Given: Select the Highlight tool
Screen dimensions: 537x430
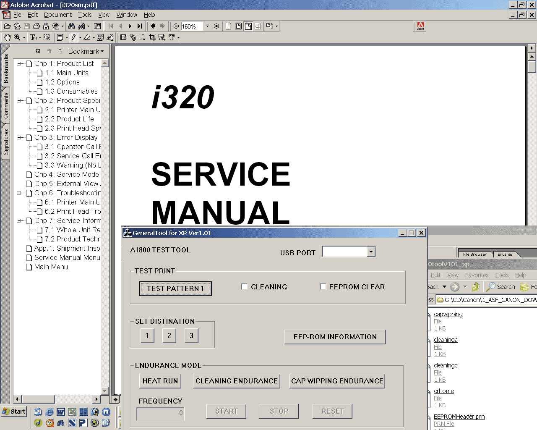Looking at the screenshot, I should [x=87, y=37].
